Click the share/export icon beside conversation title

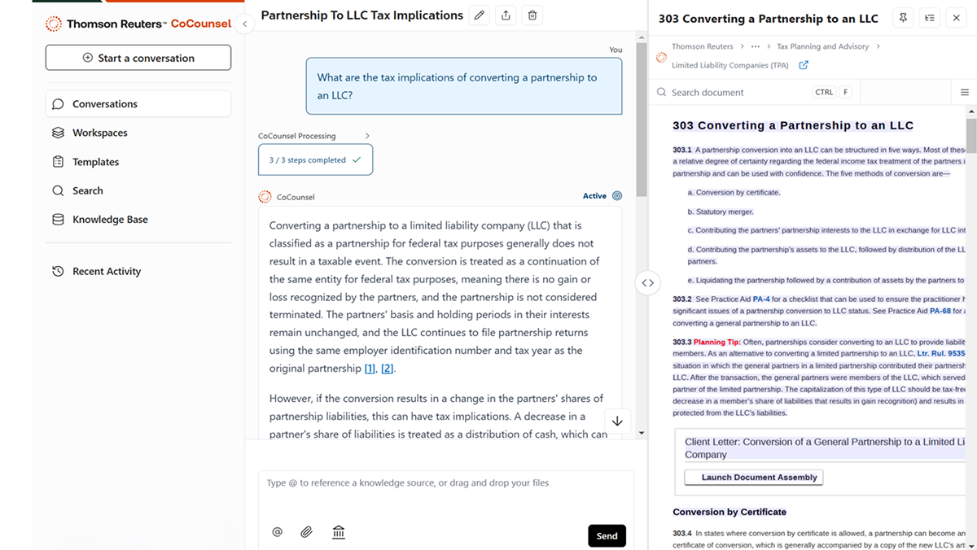pyautogui.click(x=506, y=15)
